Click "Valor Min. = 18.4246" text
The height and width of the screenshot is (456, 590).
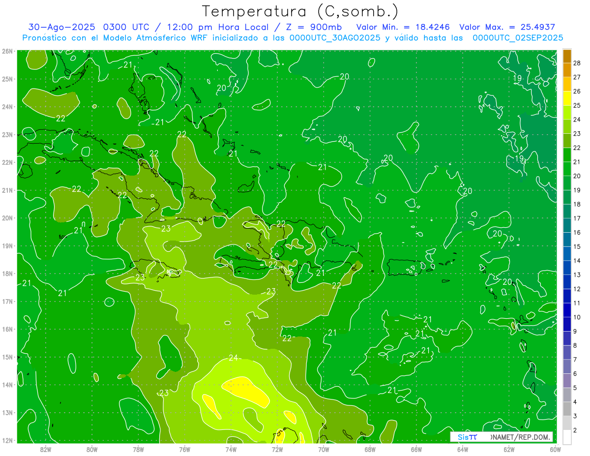pos(403,27)
